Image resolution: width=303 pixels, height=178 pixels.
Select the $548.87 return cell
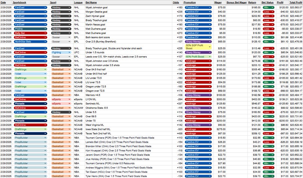(x=254, y=104)
